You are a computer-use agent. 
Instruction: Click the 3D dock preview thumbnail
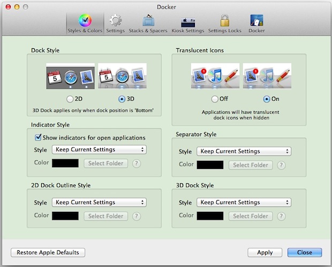pyautogui.click(x=122, y=76)
